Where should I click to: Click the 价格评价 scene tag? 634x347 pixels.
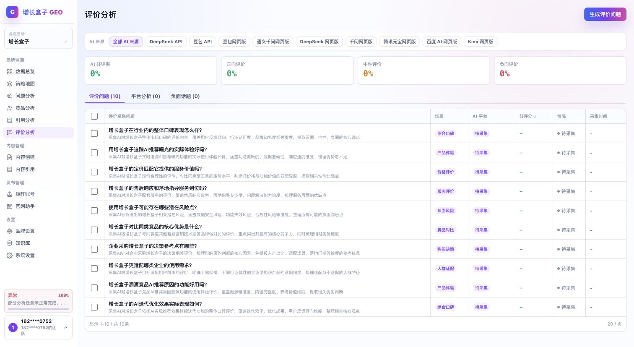446,172
